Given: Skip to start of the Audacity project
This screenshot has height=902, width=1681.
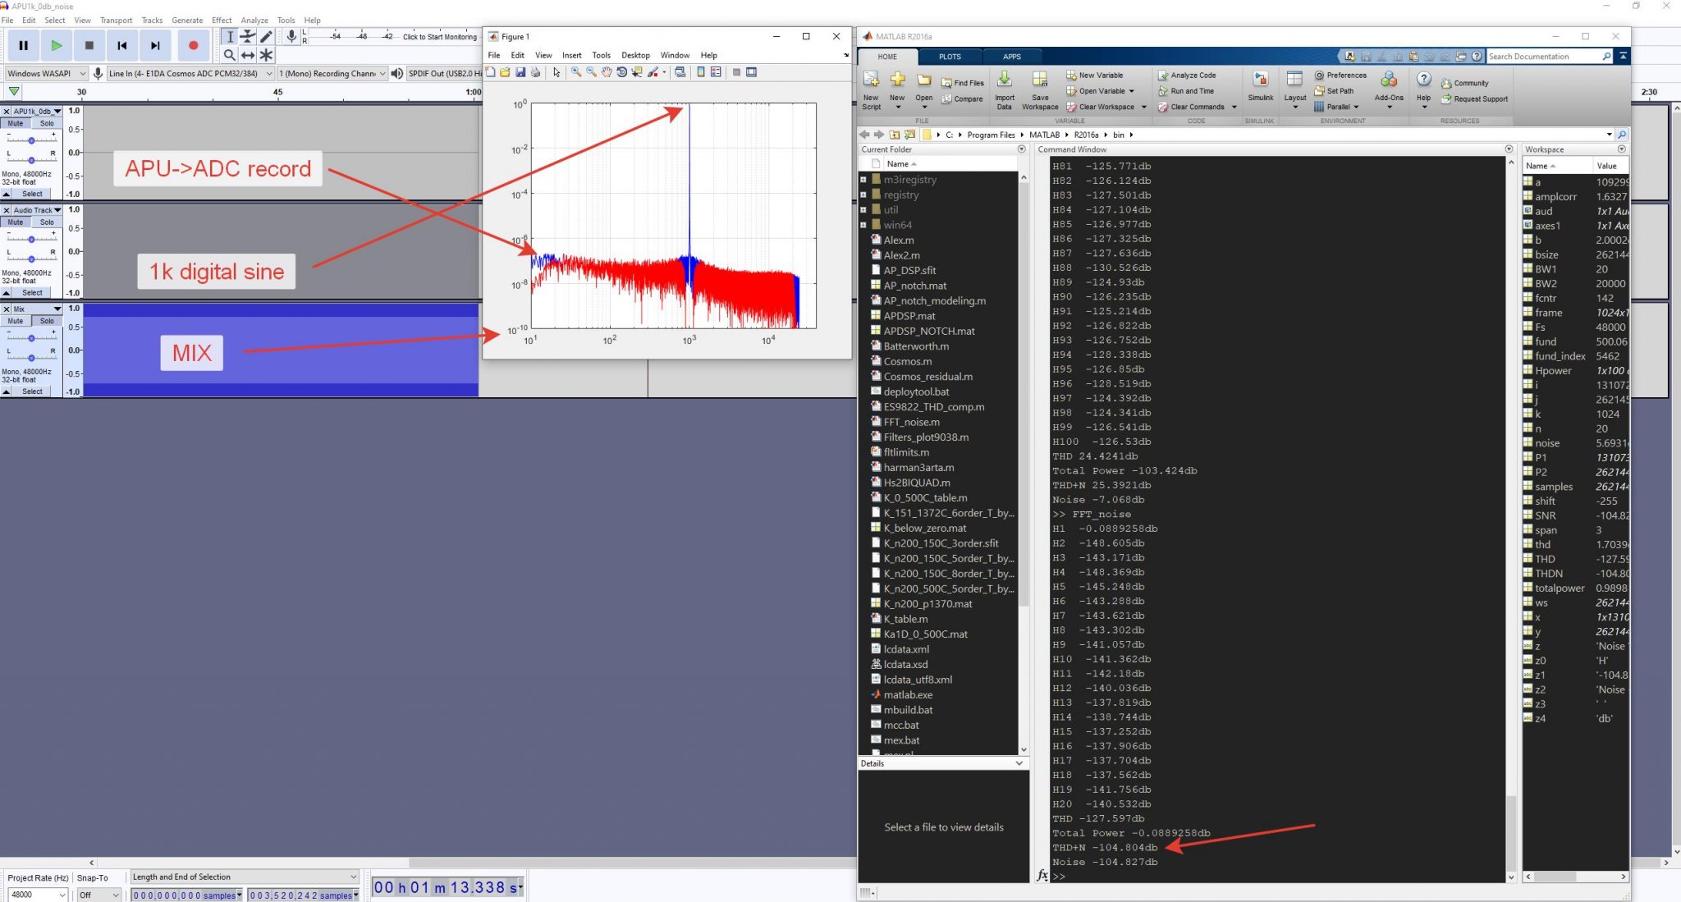Looking at the screenshot, I should [x=122, y=46].
